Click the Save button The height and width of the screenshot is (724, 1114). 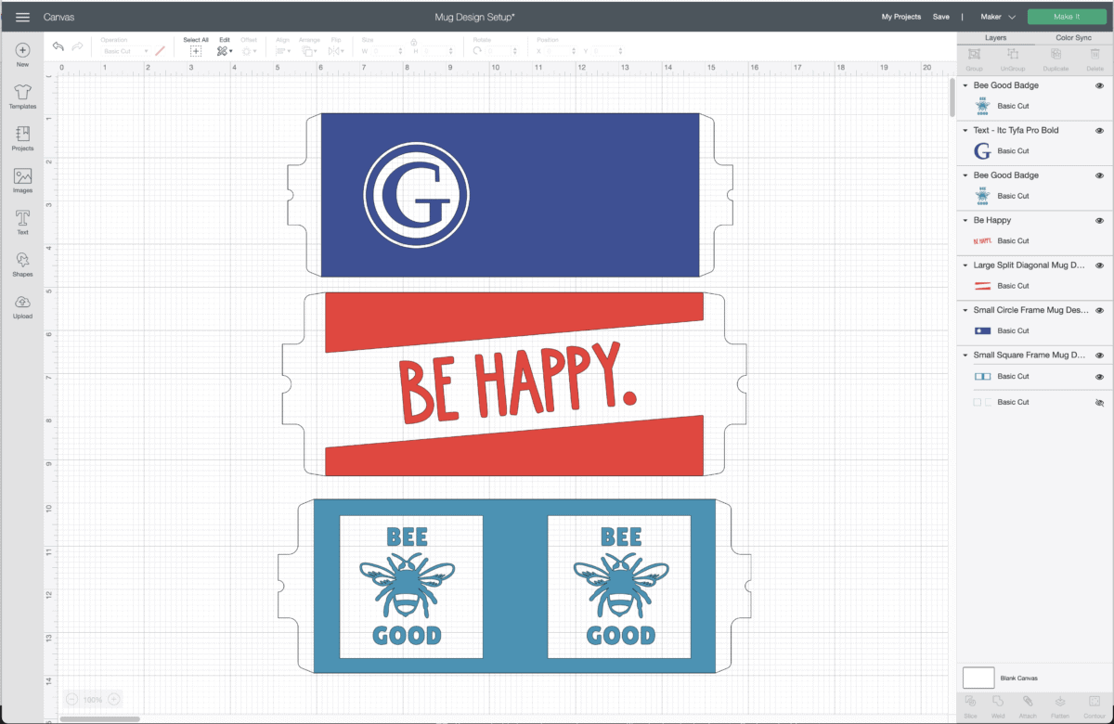click(x=940, y=17)
